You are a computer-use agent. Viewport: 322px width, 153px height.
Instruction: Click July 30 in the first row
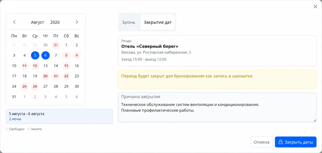(x=45, y=45)
